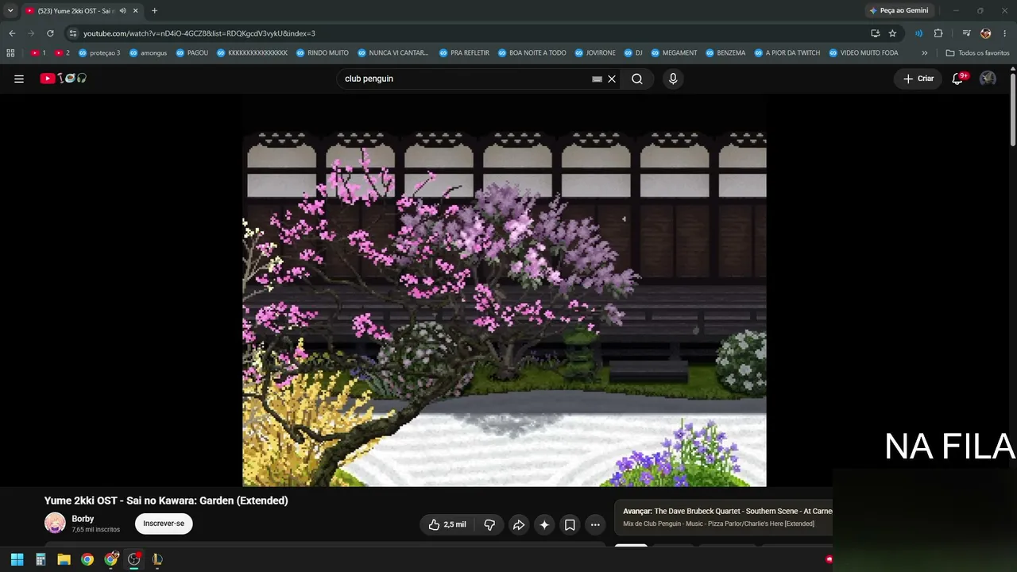Open the proteçao 3 bookmark
The height and width of the screenshot is (572, 1017).
[x=99, y=53]
